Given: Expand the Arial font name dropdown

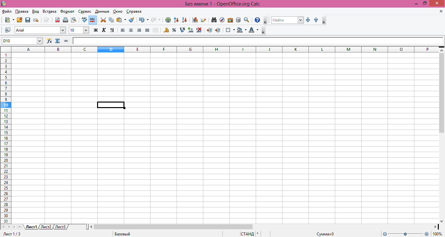Looking at the screenshot, I should (x=63, y=30).
